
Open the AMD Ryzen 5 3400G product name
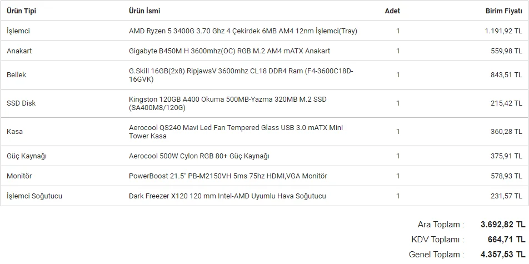click(243, 31)
